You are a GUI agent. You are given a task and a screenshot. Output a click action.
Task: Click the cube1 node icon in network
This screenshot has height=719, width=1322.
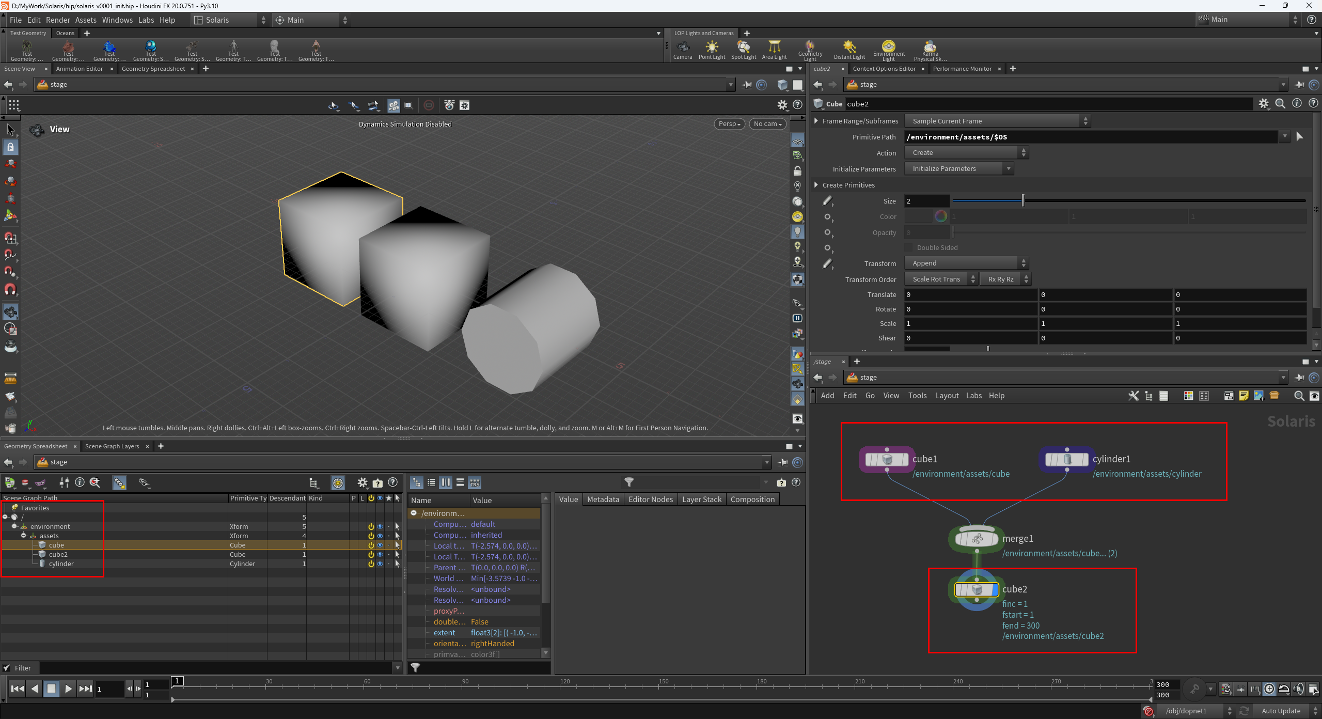887,459
